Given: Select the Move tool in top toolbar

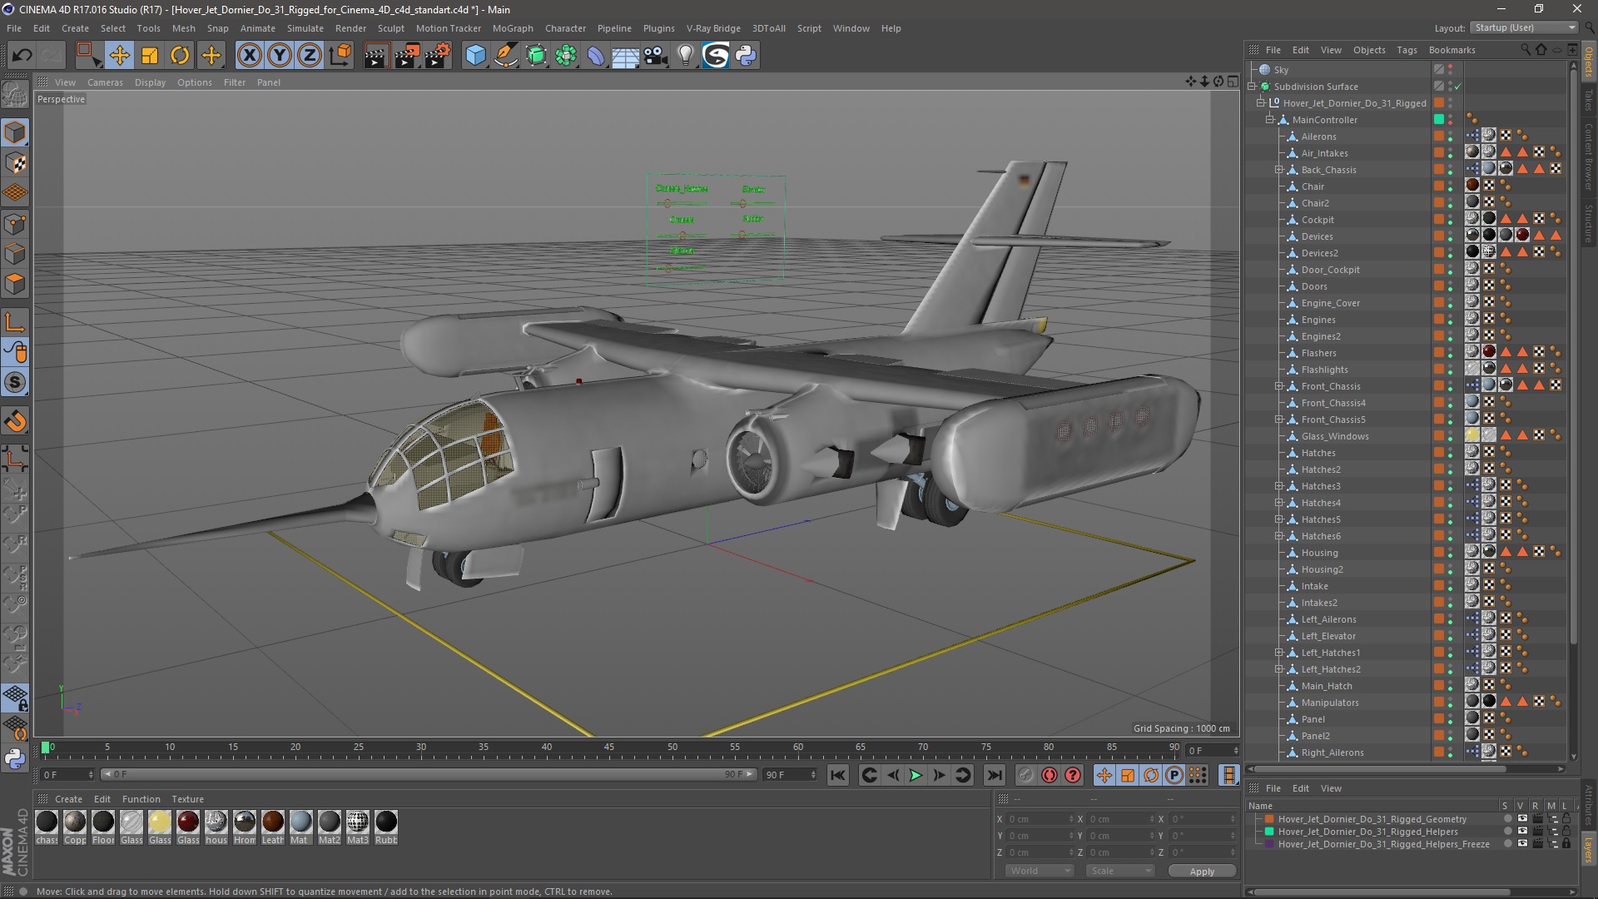Looking at the screenshot, I should 119,56.
